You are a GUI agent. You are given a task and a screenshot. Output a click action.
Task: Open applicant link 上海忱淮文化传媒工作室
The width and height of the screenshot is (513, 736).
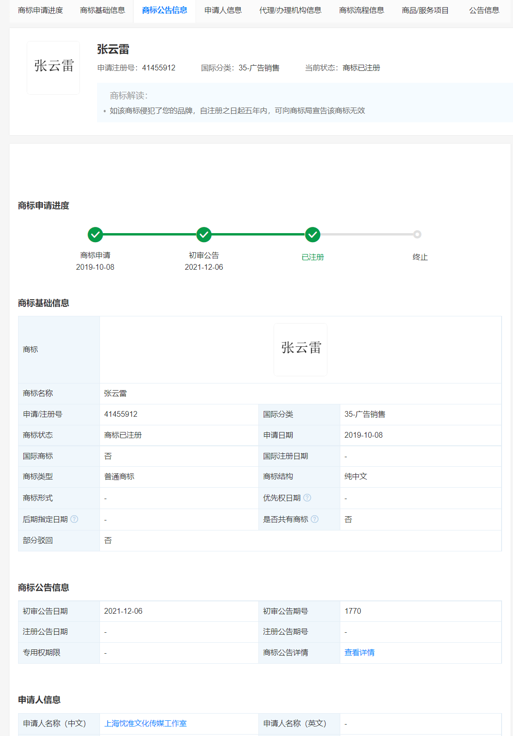(x=145, y=724)
